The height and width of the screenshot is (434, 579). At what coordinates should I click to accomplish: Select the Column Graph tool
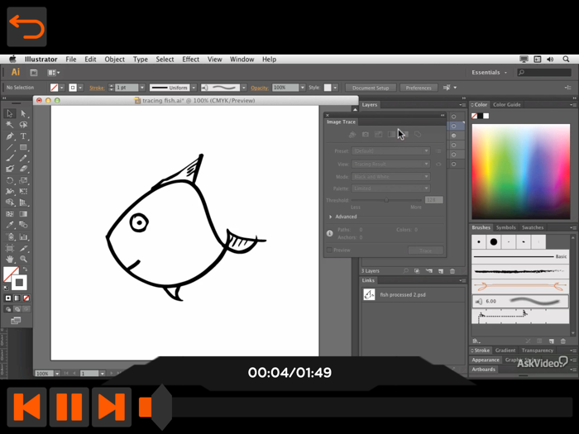coord(23,236)
